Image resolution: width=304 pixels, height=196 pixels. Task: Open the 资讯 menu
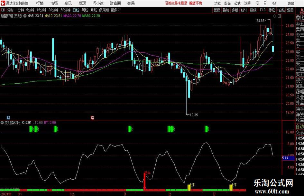68,3
